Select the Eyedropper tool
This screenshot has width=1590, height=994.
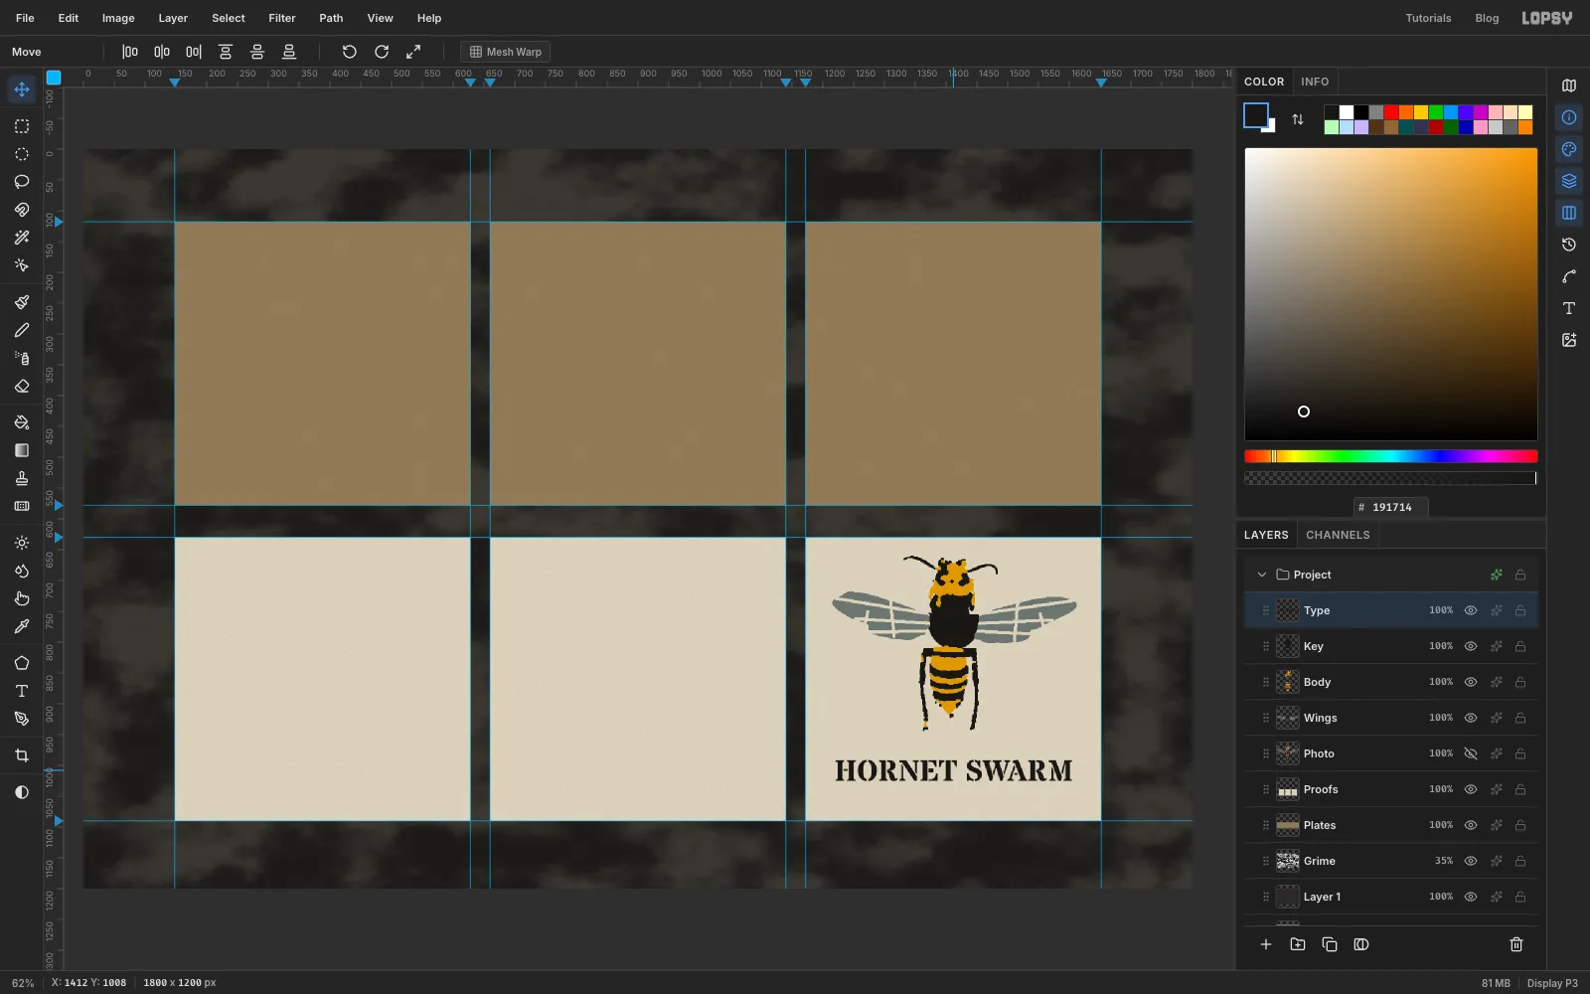pyautogui.click(x=22, y=626)
